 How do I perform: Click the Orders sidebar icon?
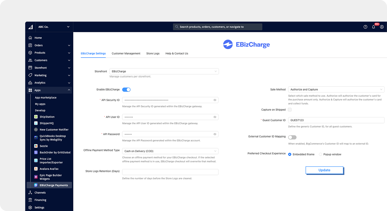(30, 45)
